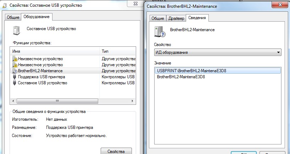Select the Оборудование tab

37,17
